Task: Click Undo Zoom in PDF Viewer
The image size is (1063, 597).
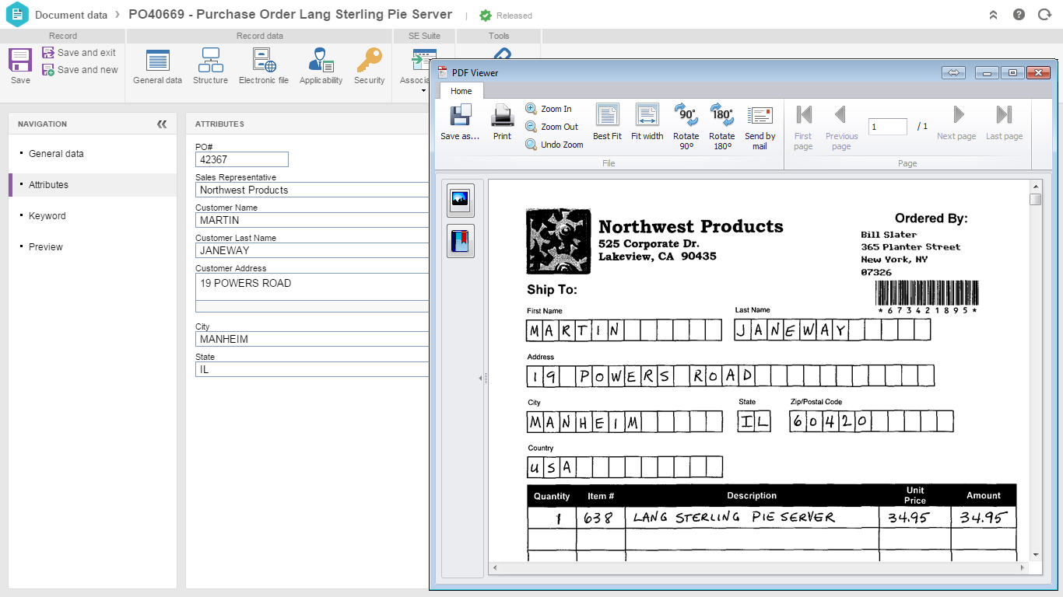Action: [x=554, y=145]
